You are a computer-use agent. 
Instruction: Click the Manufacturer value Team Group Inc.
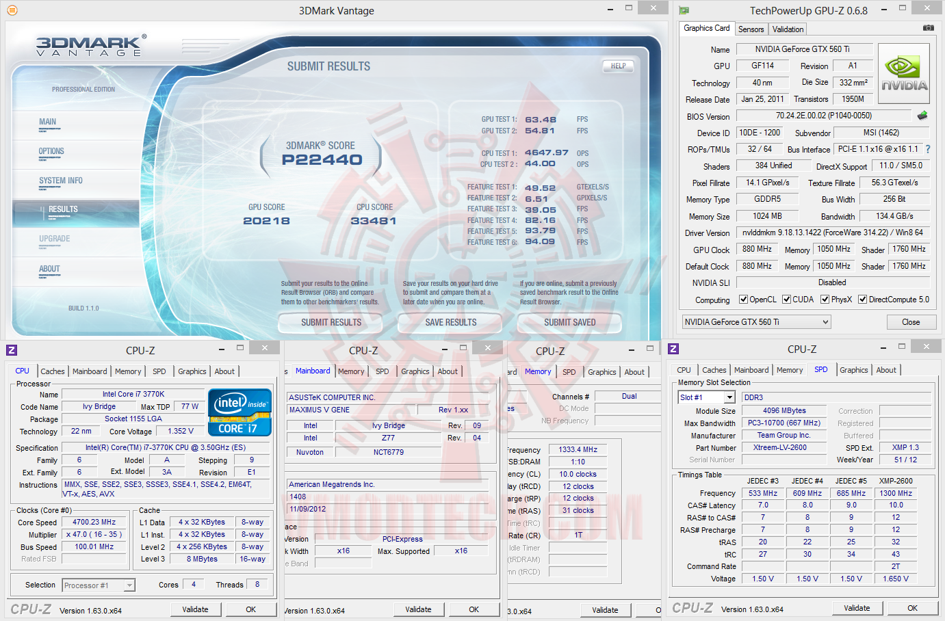(x=784, y=435)
